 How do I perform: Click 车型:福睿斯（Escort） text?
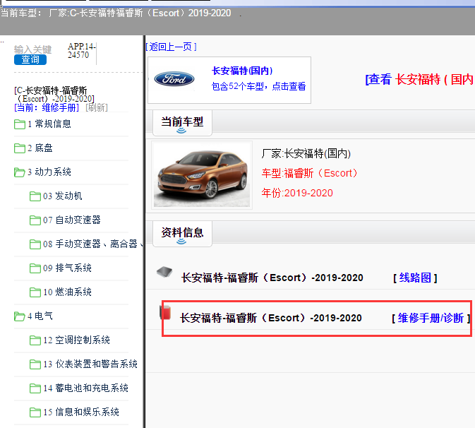[x=309, y=173]
